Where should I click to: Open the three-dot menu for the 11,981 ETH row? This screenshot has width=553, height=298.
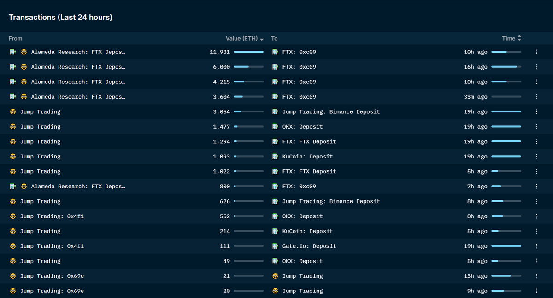coord(536,52)
